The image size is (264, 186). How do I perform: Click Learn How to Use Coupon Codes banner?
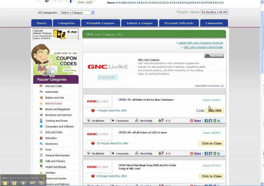(x=55, y=61)
